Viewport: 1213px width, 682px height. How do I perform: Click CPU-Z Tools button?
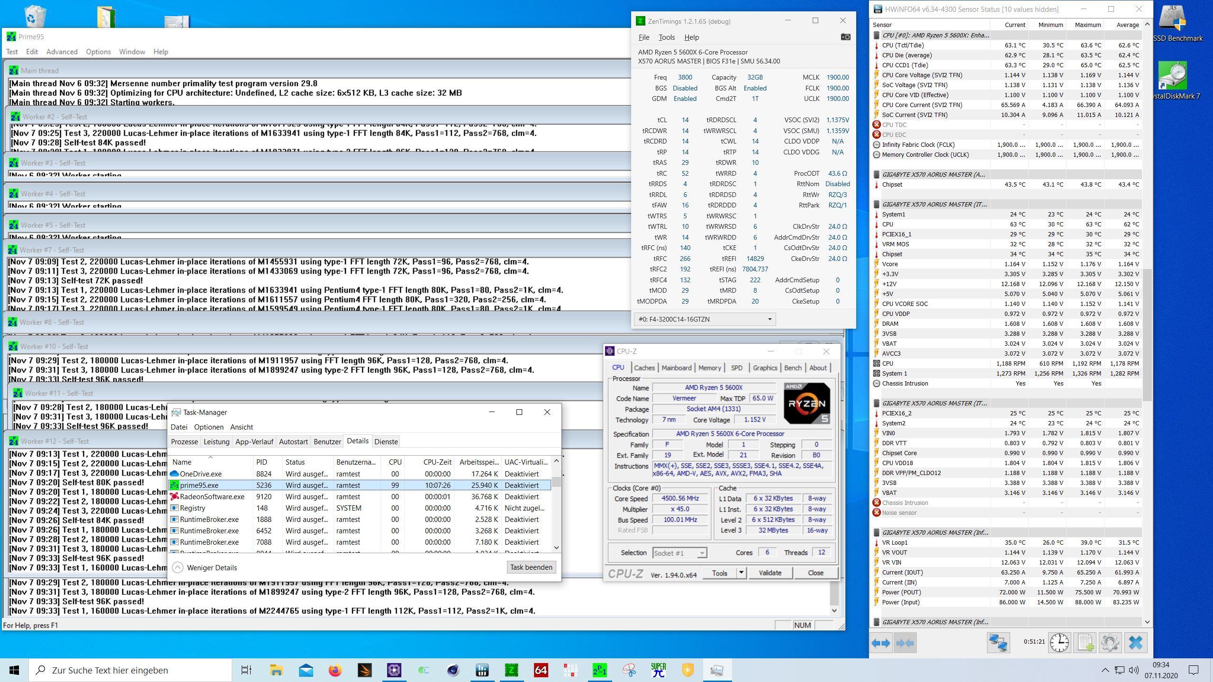(x=719, y=573)
